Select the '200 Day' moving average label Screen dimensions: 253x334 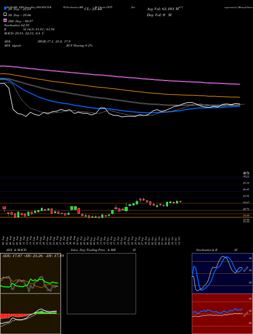(20, 21)
